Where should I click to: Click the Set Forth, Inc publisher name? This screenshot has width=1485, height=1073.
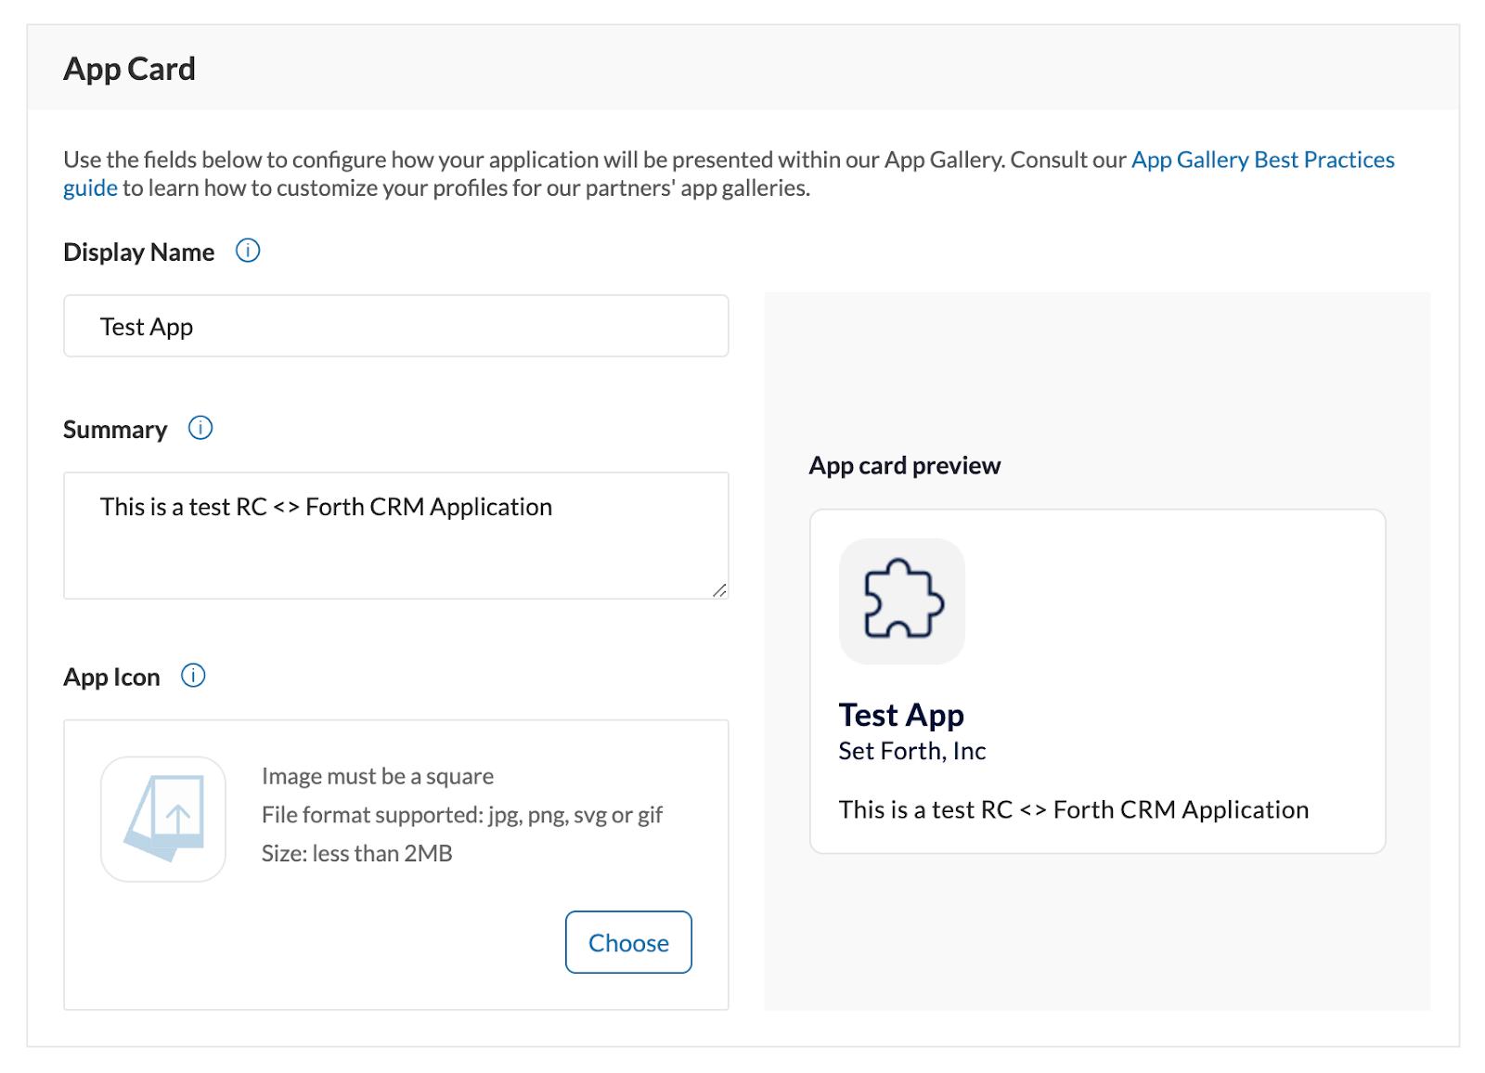coord(911,751)
